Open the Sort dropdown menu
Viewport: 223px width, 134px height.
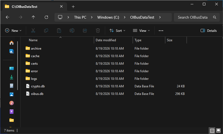[x=117, y=30]
